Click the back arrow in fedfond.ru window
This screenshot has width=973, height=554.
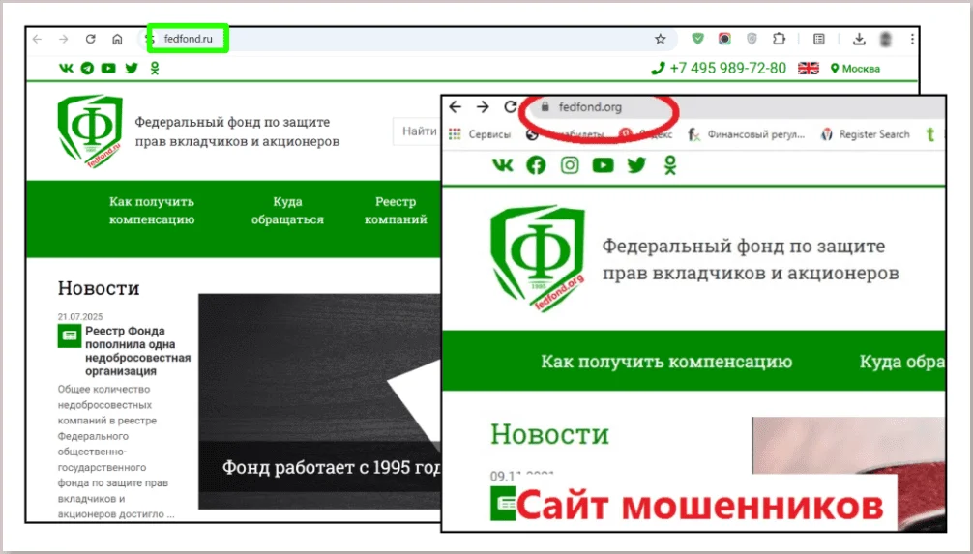click(37, 39)
